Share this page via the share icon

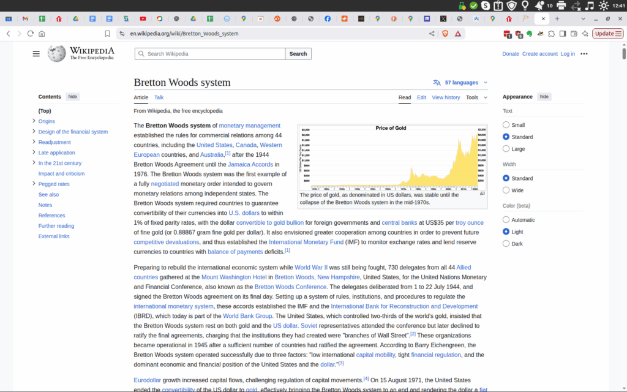(432, 34)
